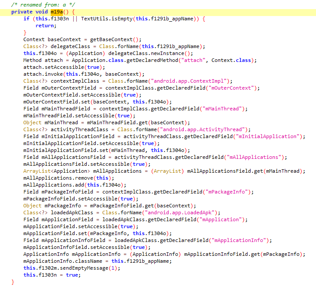Click the method's final closing brace
The image size is (316, 287).
tap(13, 282)
